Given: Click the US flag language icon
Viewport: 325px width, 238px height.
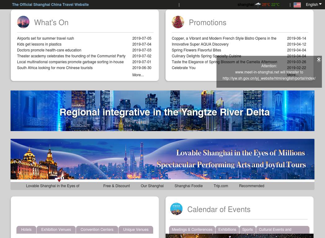Looking at the screenshot, I should click(297, 5).
